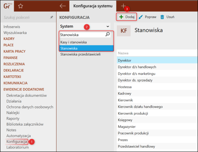Select Stanowiska przedstawicieli entry
The height and width of the screenshot is (152, 198).
click(80, 54)
